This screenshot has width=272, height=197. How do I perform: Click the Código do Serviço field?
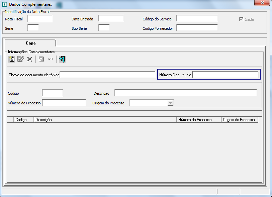pos(197,19)
